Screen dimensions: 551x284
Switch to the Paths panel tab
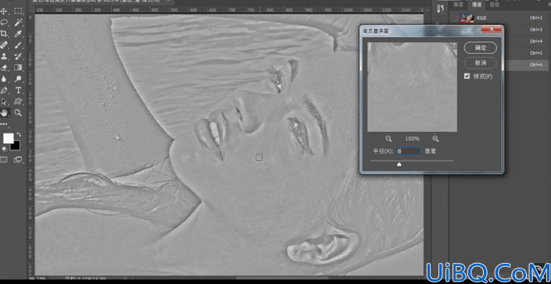[x=494, y=5]
